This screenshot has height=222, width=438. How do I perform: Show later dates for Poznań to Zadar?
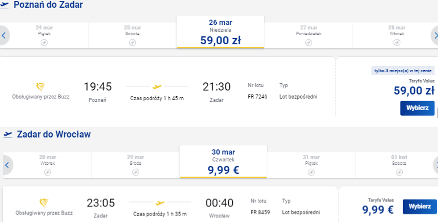[x=435, y=35]
